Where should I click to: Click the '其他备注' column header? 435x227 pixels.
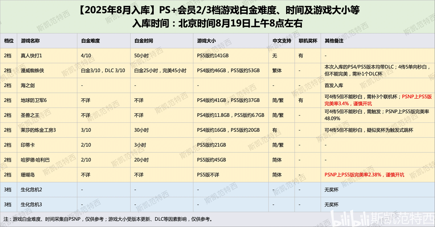pyautogui.click(x=334, y=41)
